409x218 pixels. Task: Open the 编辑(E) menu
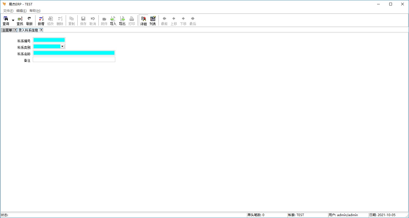21,11
